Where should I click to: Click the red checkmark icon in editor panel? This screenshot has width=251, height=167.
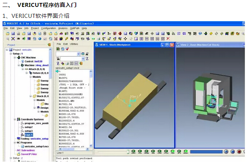pos(67,49)
